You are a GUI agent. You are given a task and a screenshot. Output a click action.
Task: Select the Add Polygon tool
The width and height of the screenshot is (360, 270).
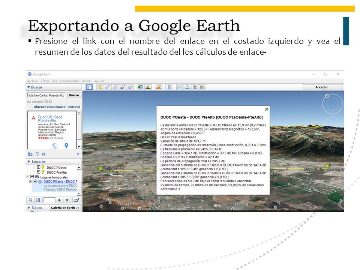pos(108,87)
